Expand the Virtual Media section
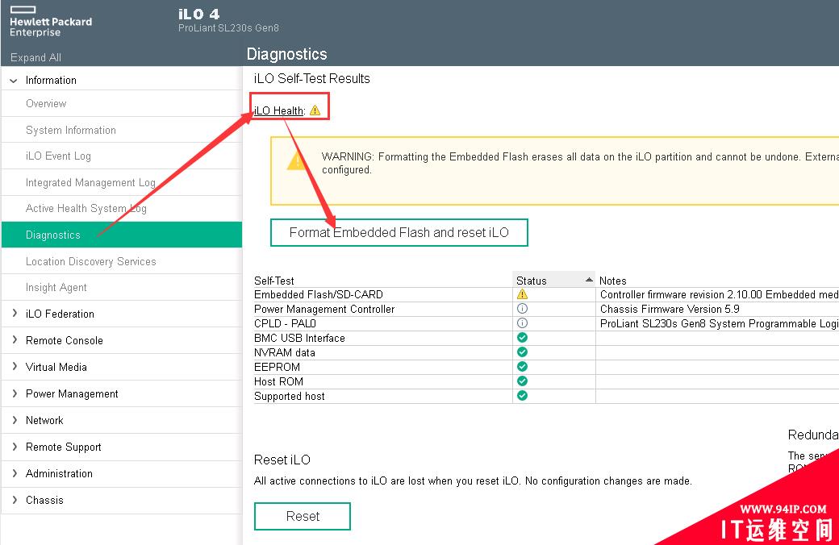Viewport: 839px width, 545px height. (x=15, y=367)
